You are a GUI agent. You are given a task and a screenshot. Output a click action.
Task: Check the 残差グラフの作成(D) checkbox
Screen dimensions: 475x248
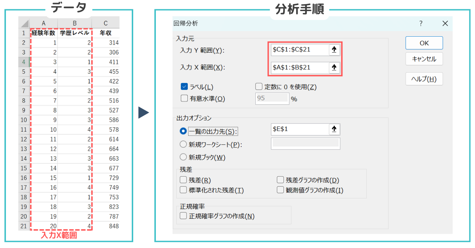(280, 180)
